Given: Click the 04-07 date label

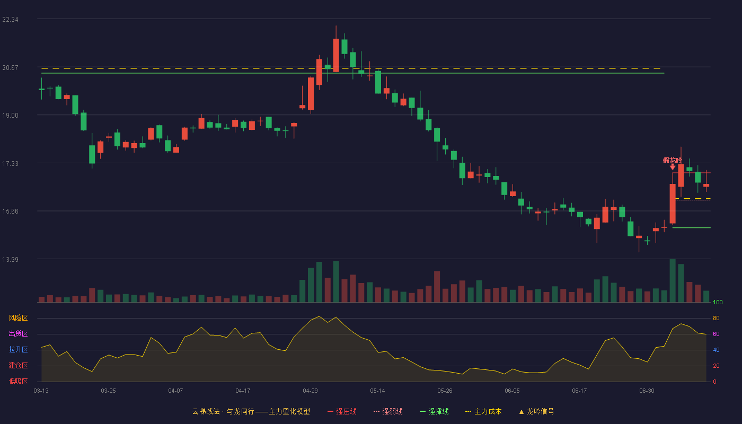Looking at the screenshot, I should [175, 391].
